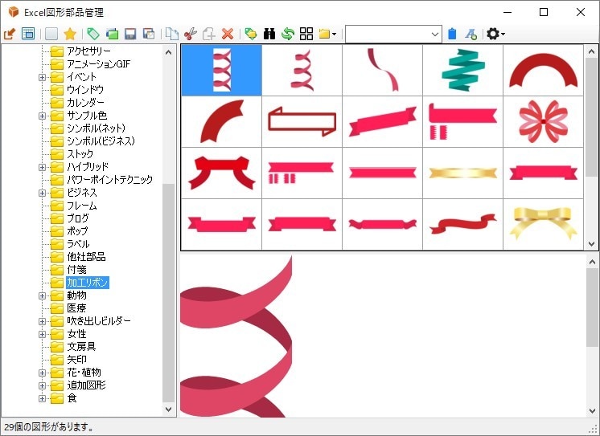Click the folder tree scroll-up arrow
Viewport: 600px width, 436px height.
click(168, 52)
